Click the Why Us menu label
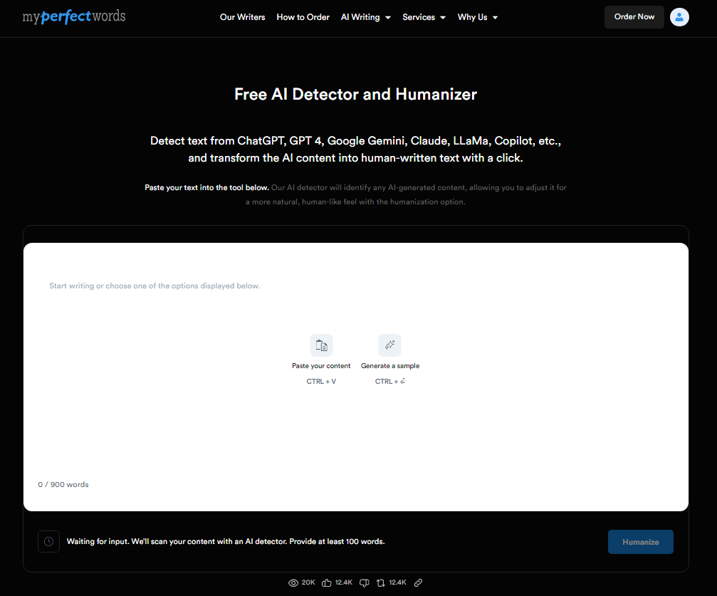Screen dimensions: 717x596 (472, 17)
